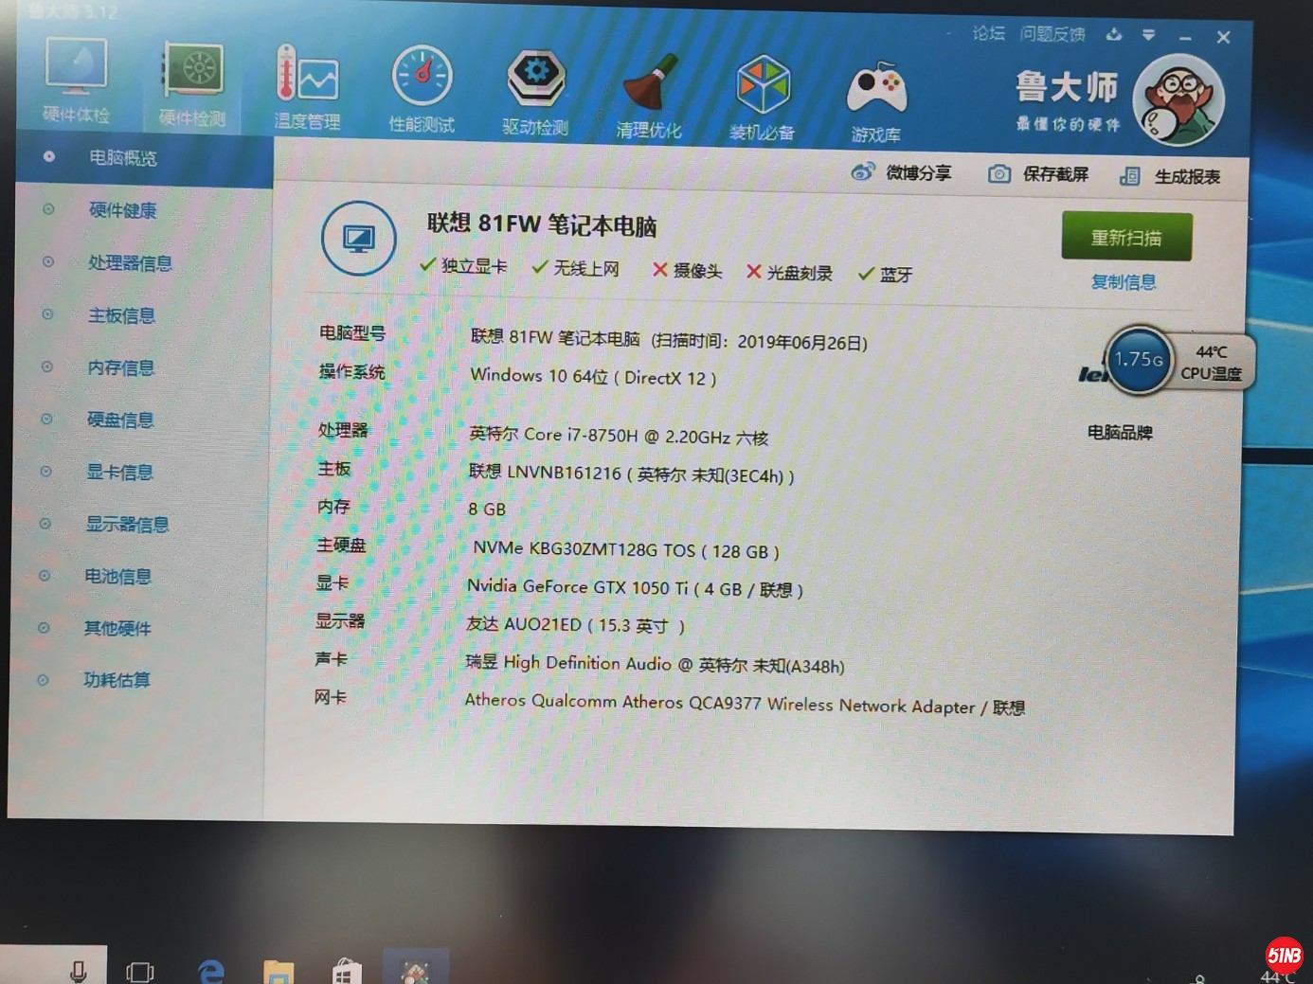Open the skin icon next to 问题反馈
The width and height of the screenshot is (1313, 984).
tap(1114, 34)
